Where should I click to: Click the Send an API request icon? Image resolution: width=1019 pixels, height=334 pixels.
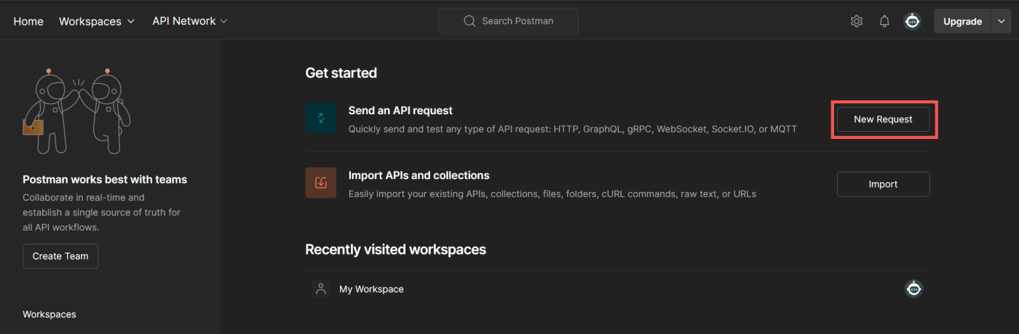[321, 119]
